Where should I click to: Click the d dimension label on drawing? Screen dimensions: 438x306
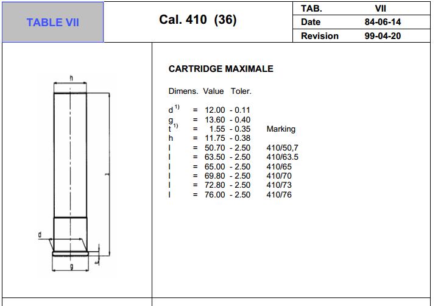click(40, 235)
